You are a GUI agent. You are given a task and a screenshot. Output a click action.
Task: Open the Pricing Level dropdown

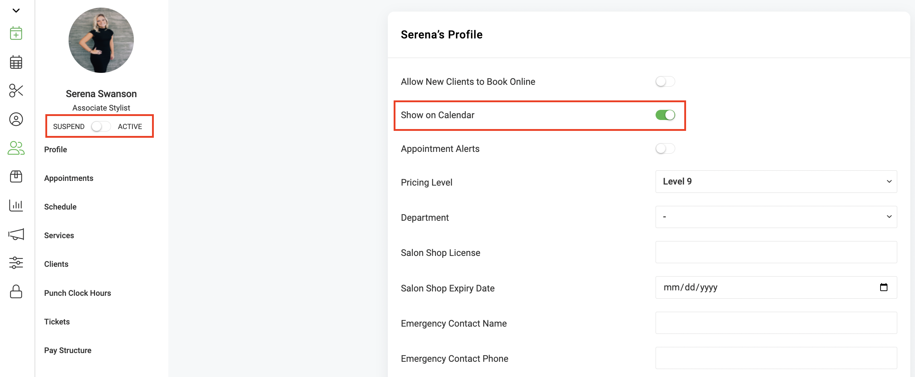(x=776, y=182)
